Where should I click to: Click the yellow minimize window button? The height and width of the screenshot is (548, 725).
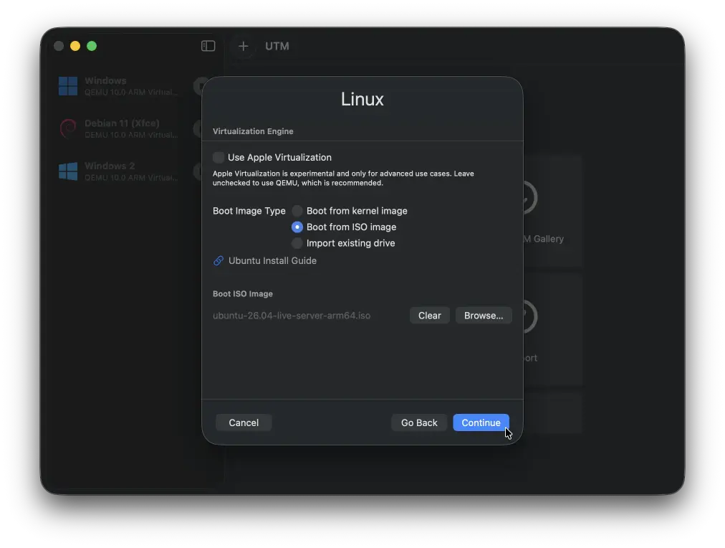tap(75, 46)
